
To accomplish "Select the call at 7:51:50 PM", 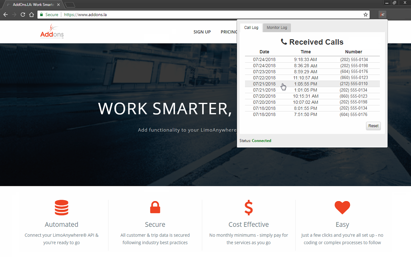I will click(312, 114).
